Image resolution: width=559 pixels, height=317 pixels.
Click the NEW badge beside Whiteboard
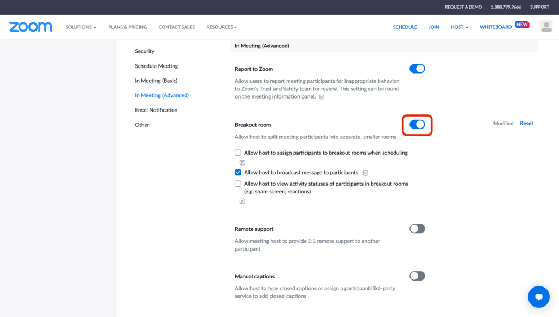point(522,25)
